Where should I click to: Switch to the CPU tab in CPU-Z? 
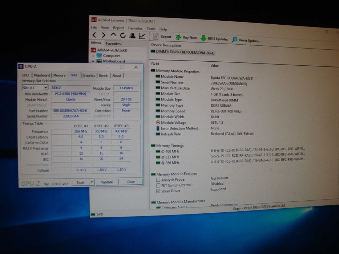click(x=25, y=75)
